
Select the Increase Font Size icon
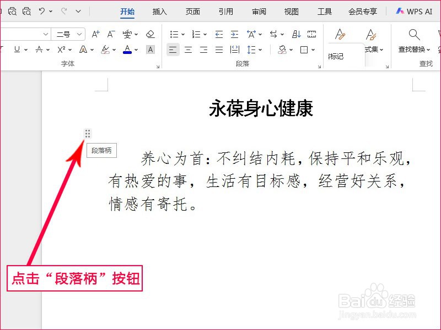tap(95, 34)
